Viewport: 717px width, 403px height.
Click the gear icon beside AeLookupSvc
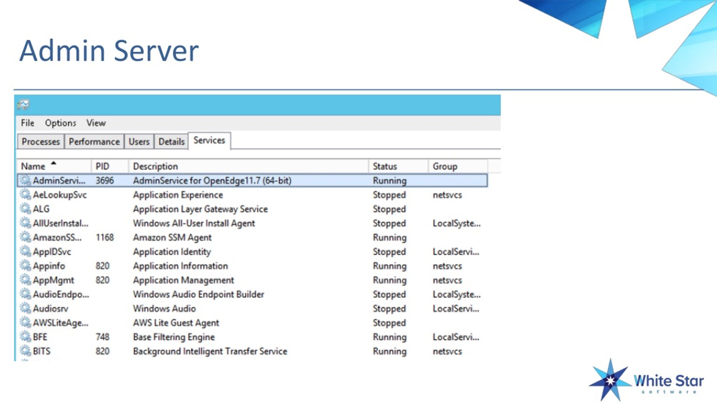25,195
